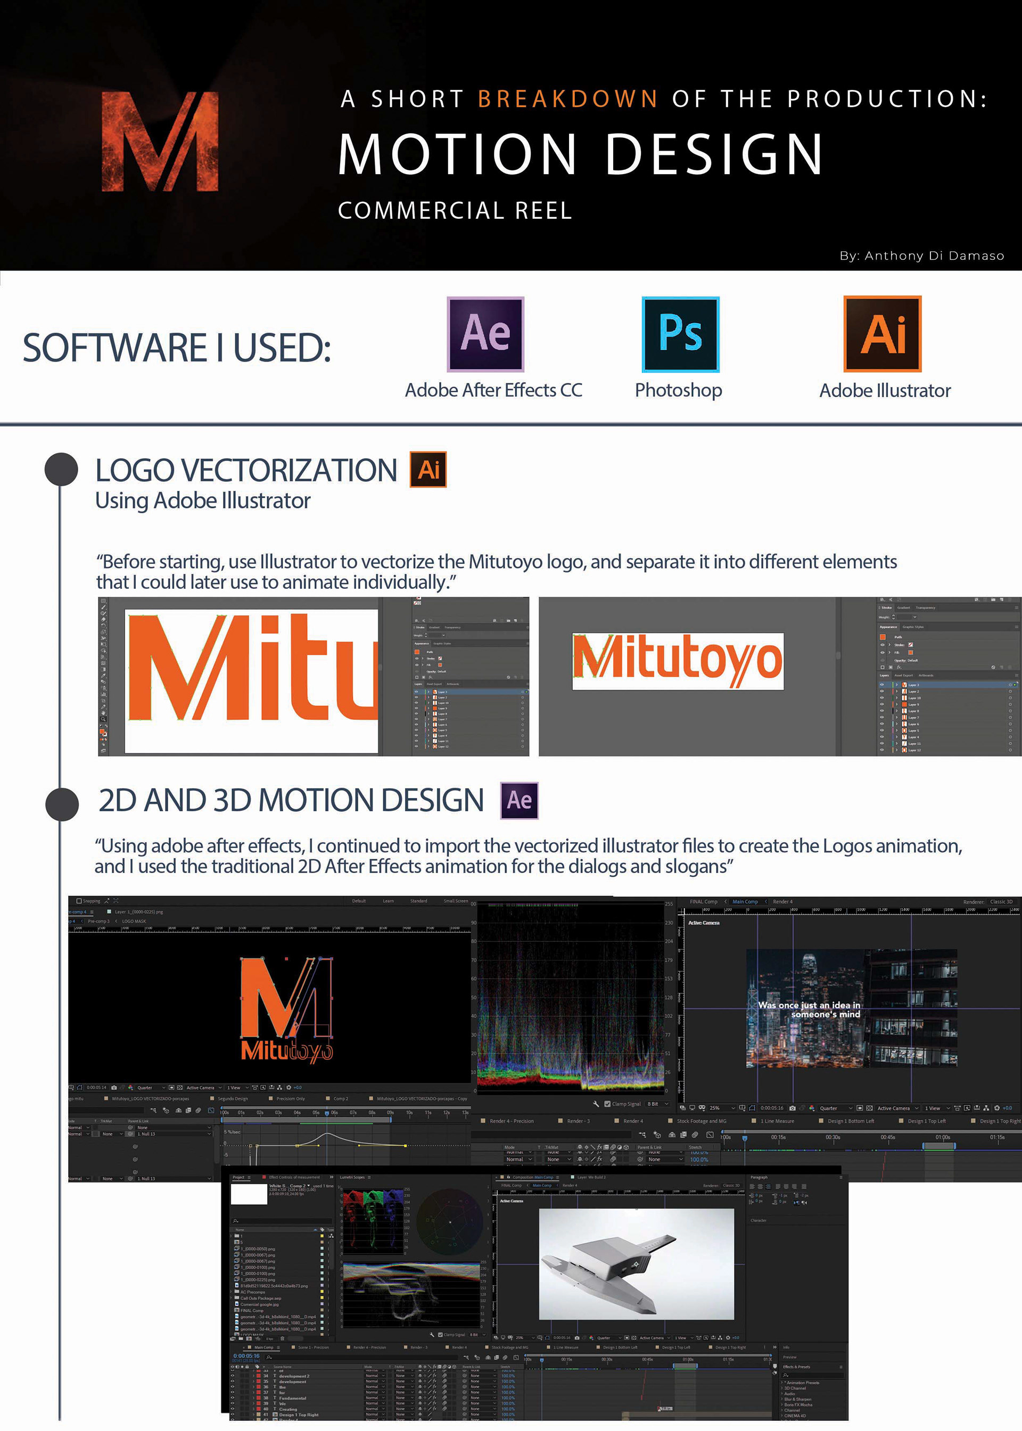This screenshot has width=1022, height=1431.
Task: Open Segundo Design timeline tab
Action: (233, 1099)
